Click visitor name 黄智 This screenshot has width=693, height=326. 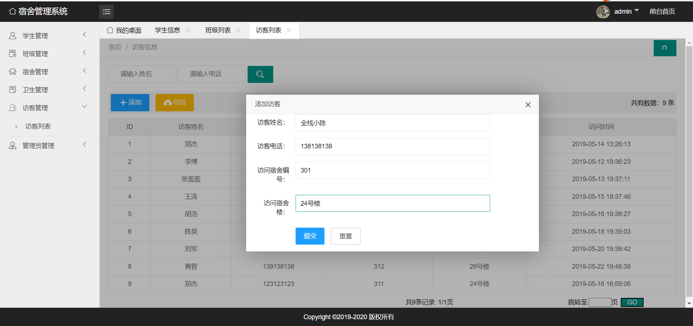click(191, 267)
